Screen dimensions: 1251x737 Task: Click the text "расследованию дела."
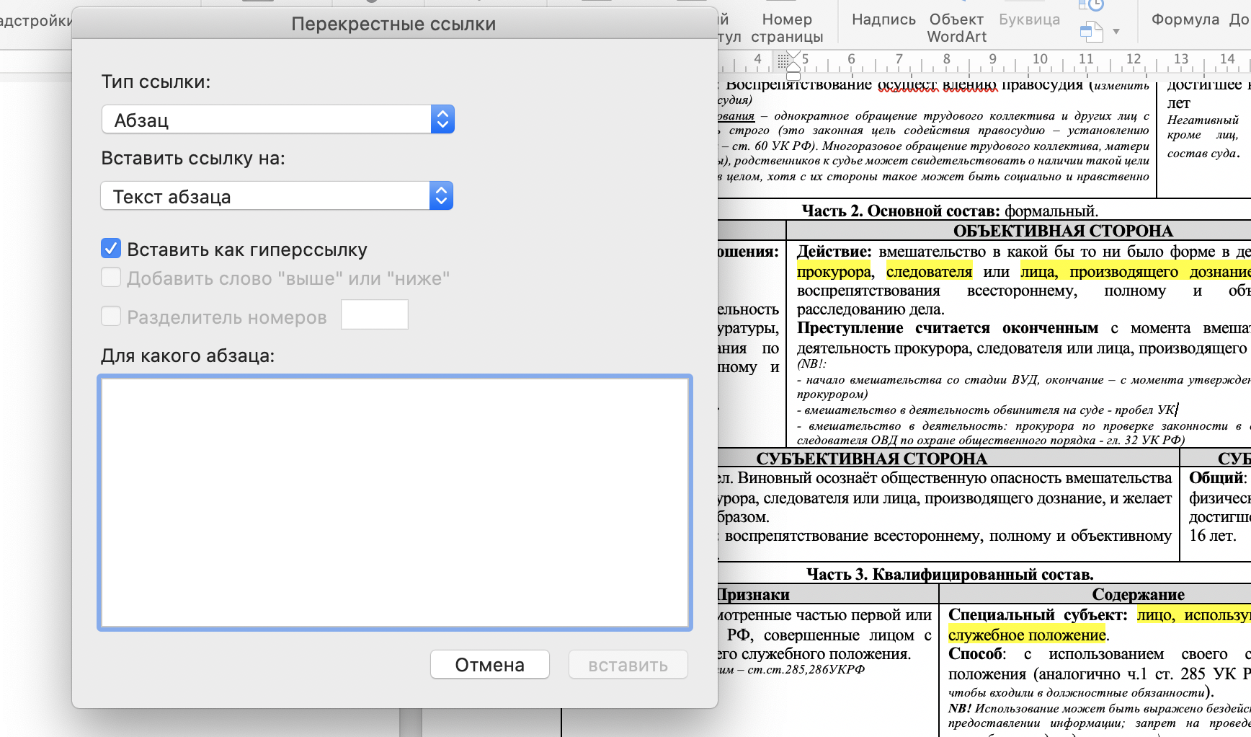pos(871,309)
